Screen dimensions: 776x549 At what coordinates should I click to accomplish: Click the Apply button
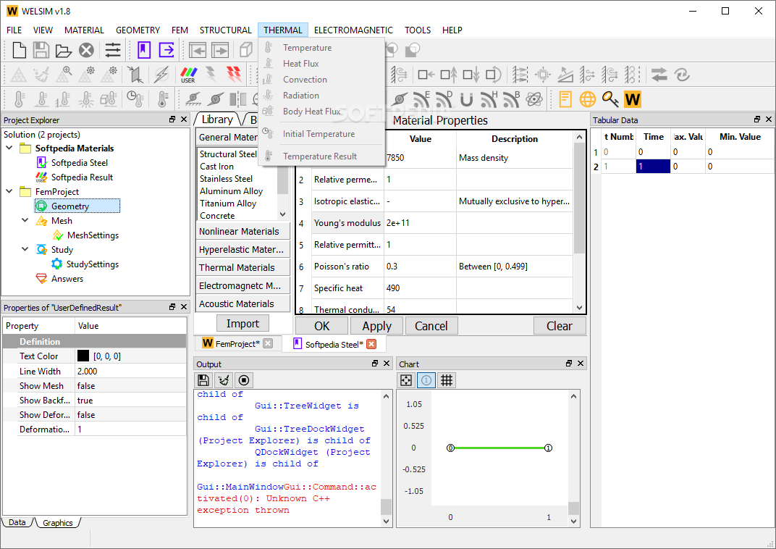(376, 326)
